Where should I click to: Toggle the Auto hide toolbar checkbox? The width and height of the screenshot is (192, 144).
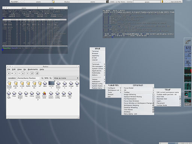[x=180, y=97]
